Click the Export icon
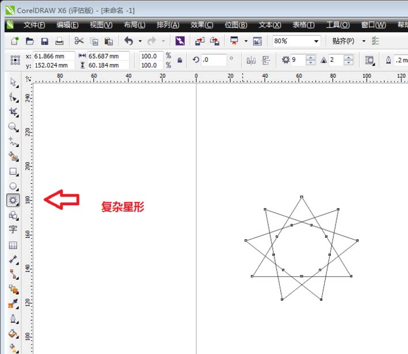This screenshot has height=354, width=408. coord(215,41)
